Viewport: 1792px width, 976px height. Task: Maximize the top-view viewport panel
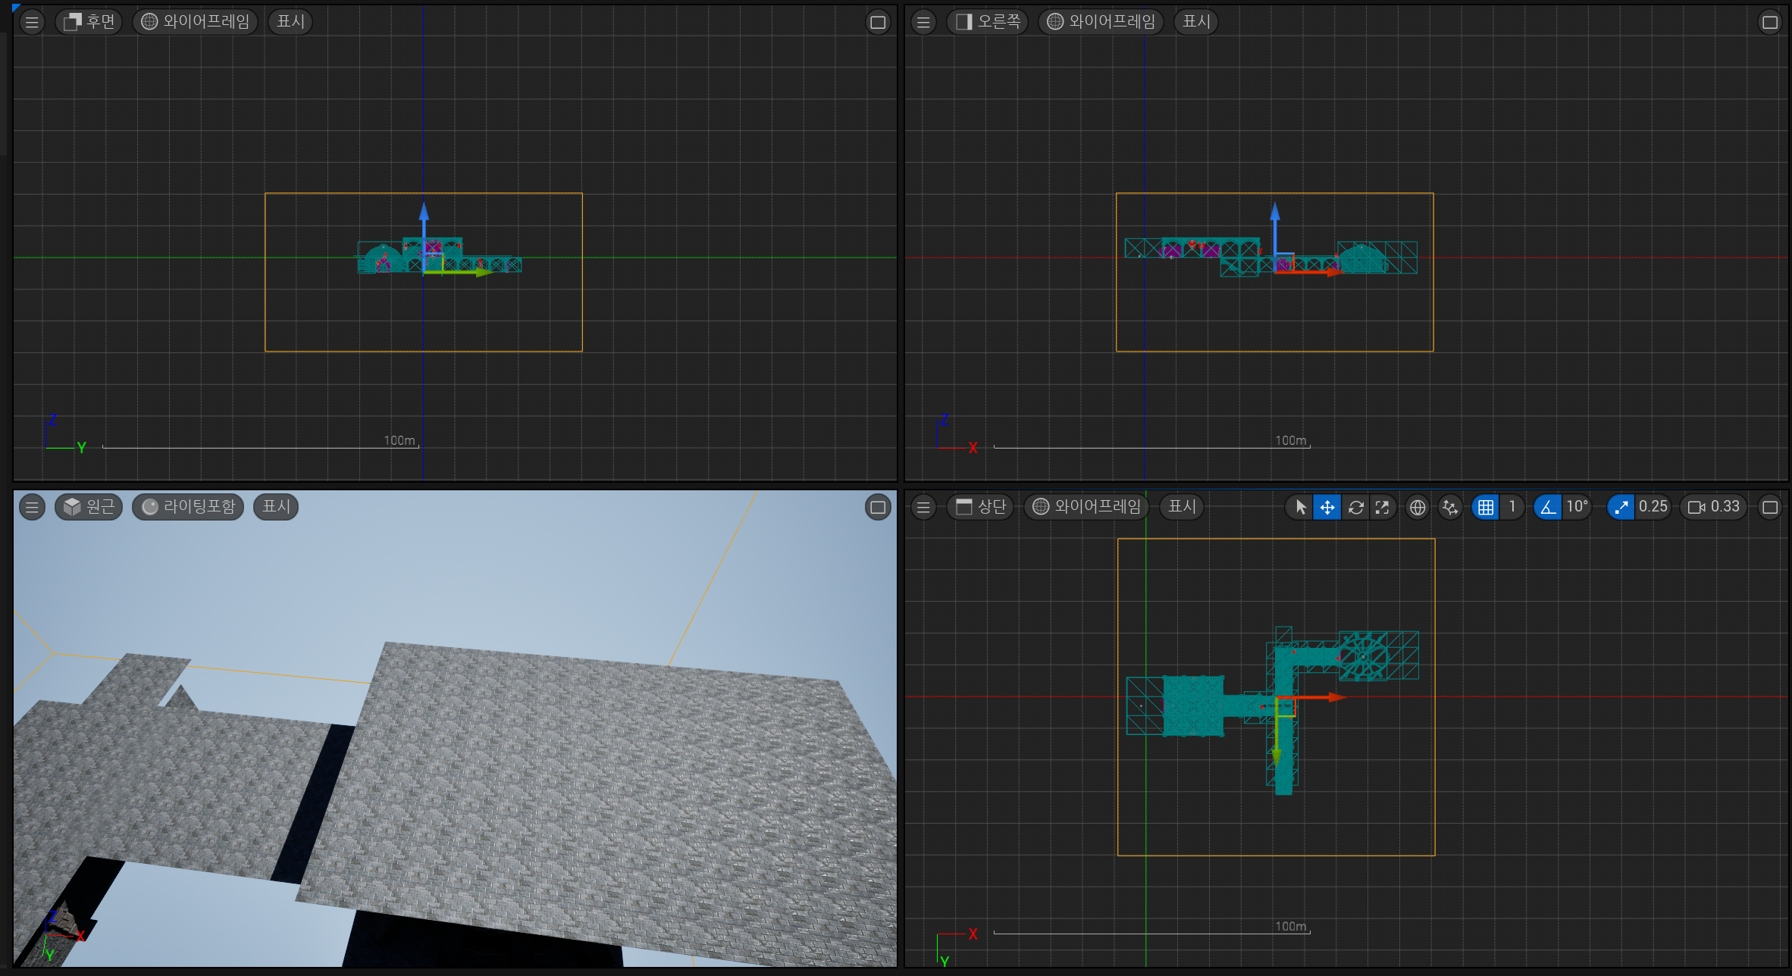click(x=1770, y=507)
